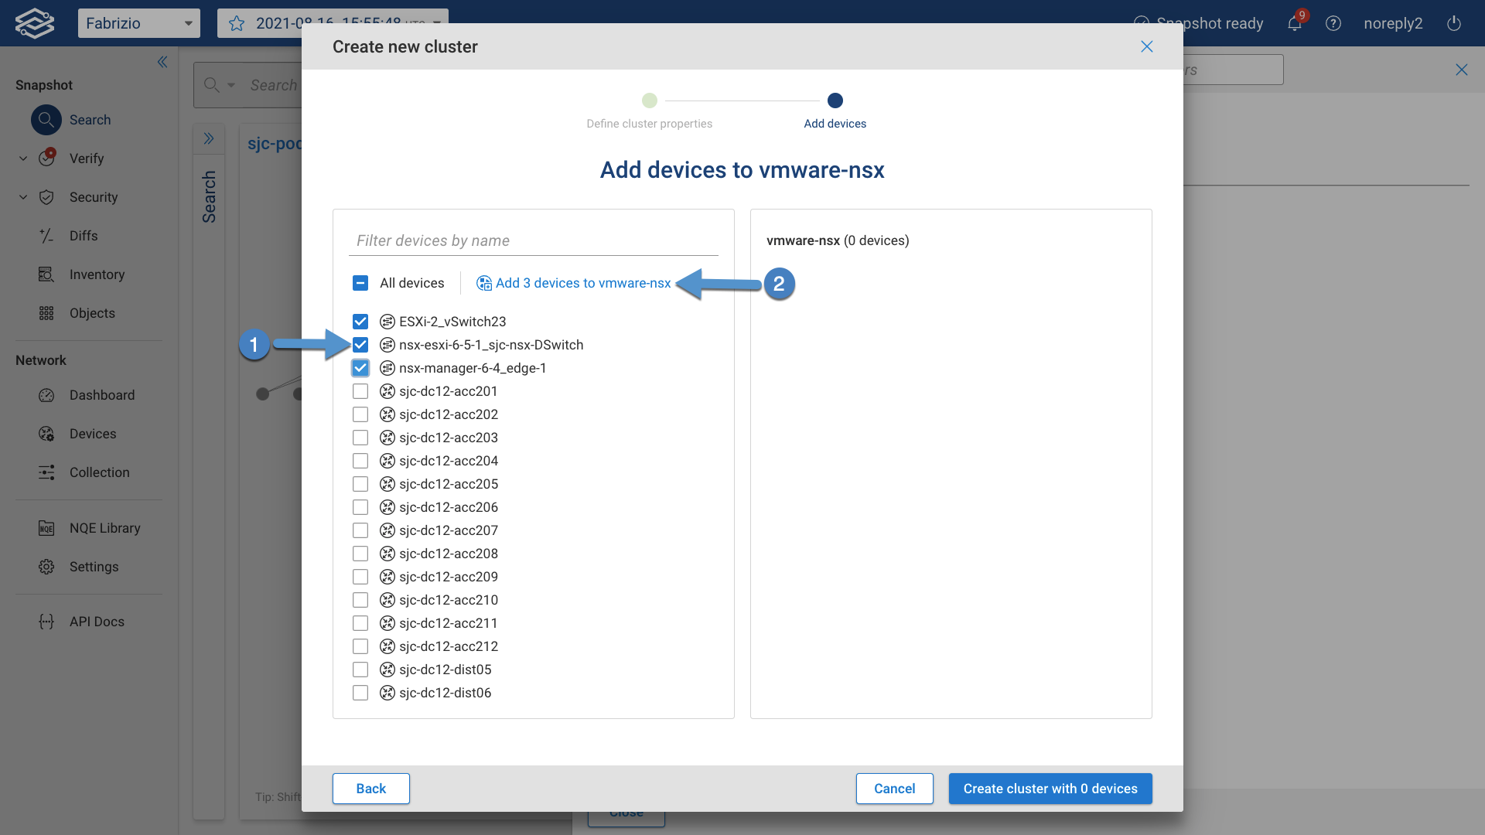Check the sjc-dc12-acc201 device
The image size is (1485, 835).
click(x=360, y=391)
